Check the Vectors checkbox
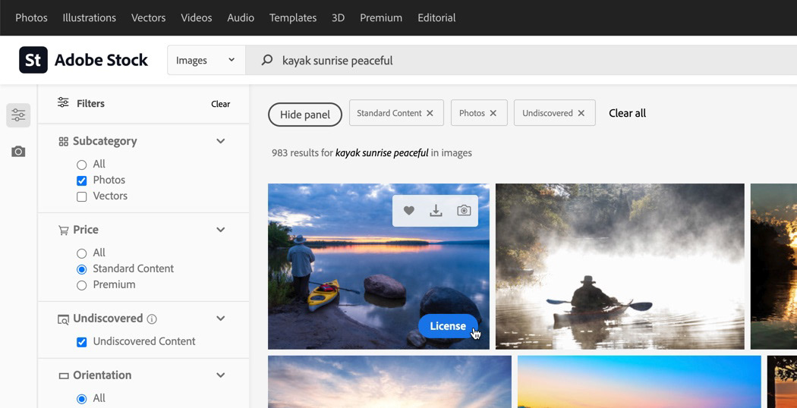The width and height of the screenshot is (797, 408). (x=81, y=196)
